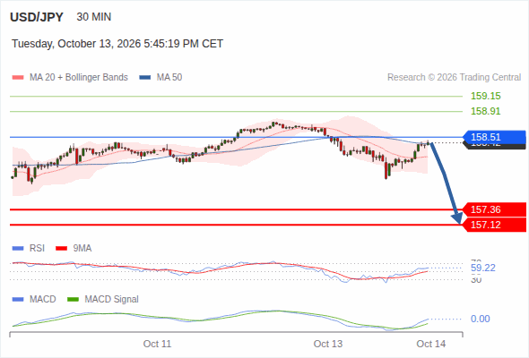The height and width of the screenshot is (358, 529).
Task: Click the 158.91 resistance level label
Action: click(485, 111)
